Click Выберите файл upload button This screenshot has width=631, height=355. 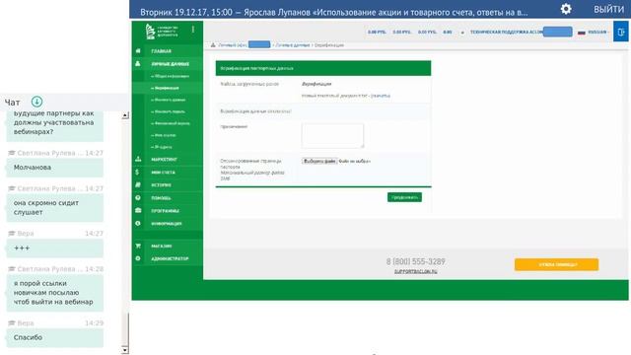(x=319, y=161)
